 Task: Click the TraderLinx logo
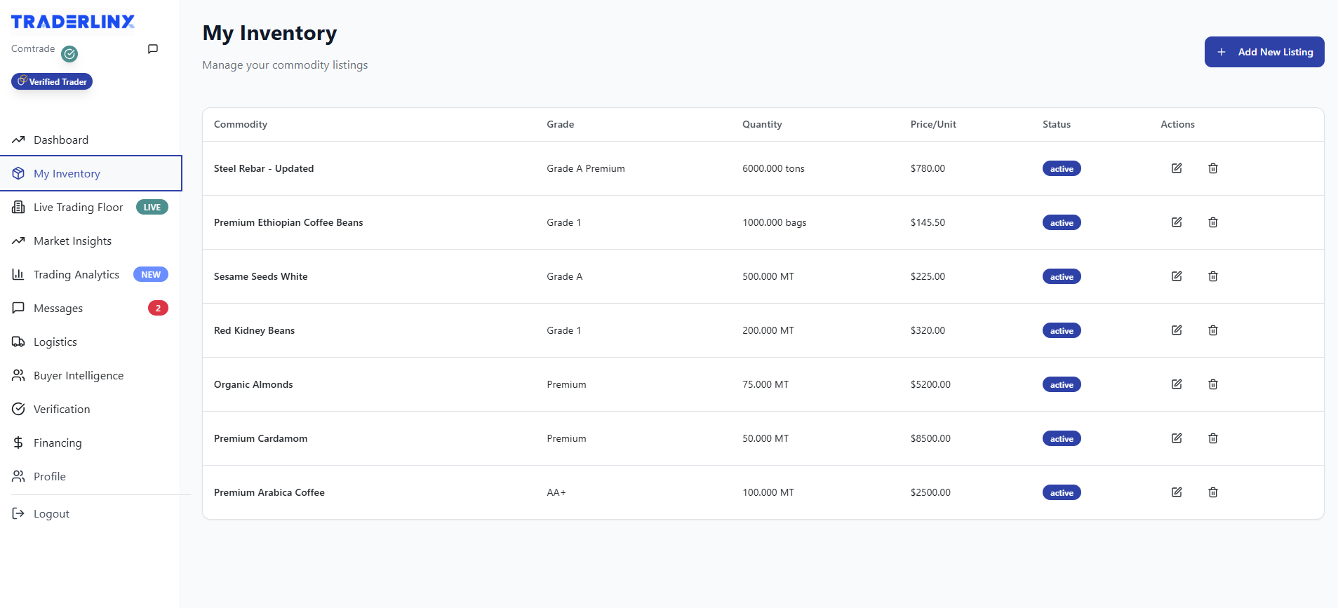(x=73, y=22)
